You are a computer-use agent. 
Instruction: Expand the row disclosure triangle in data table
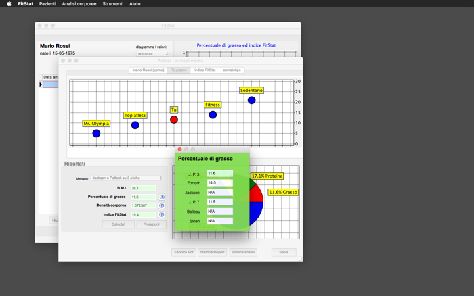click(x=41, y=84)
